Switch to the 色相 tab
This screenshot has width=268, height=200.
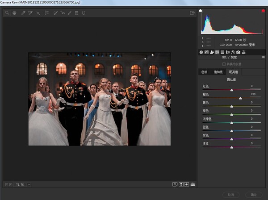point(204,72)
